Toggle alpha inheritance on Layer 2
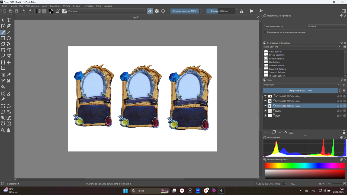 click(341, 111)
